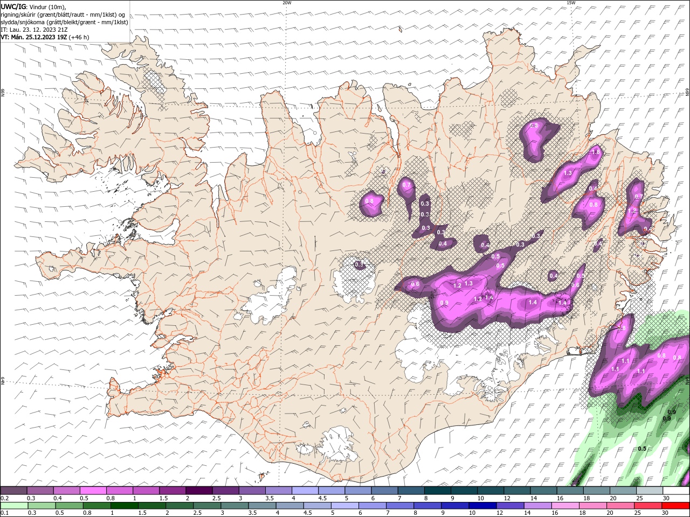Click the snow legend swatch between 4 and 4.5
The image size is (690, 517).
coord(305,491)
